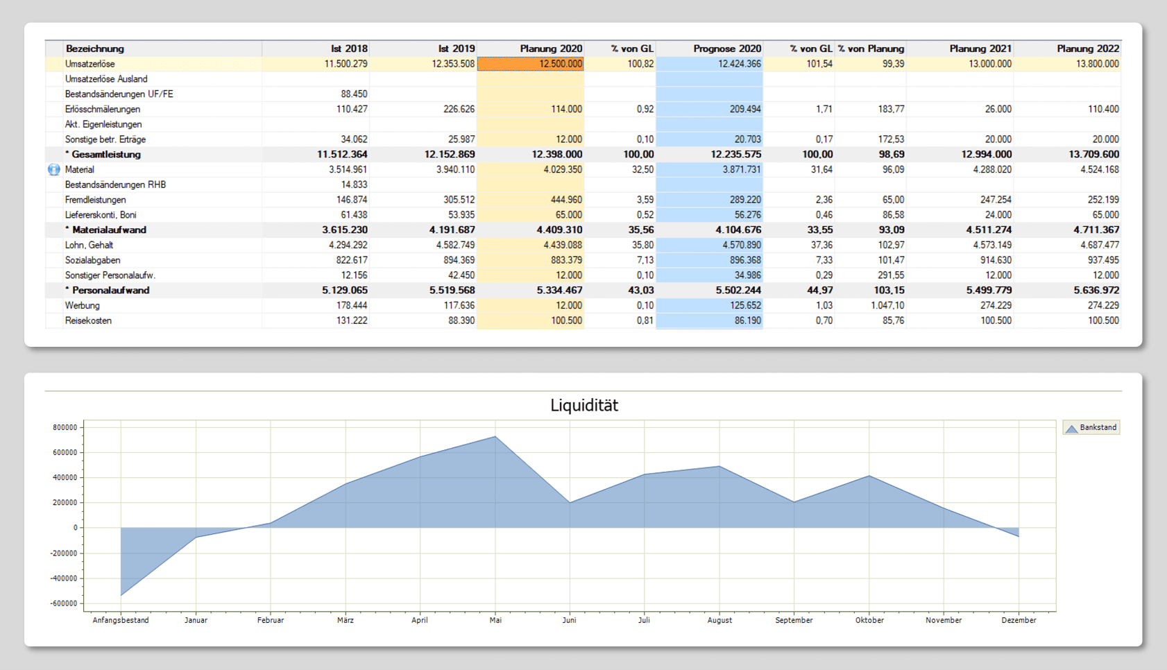
Task: Select the Lohn, Gehalt row label
Action: tap(89, 245)
